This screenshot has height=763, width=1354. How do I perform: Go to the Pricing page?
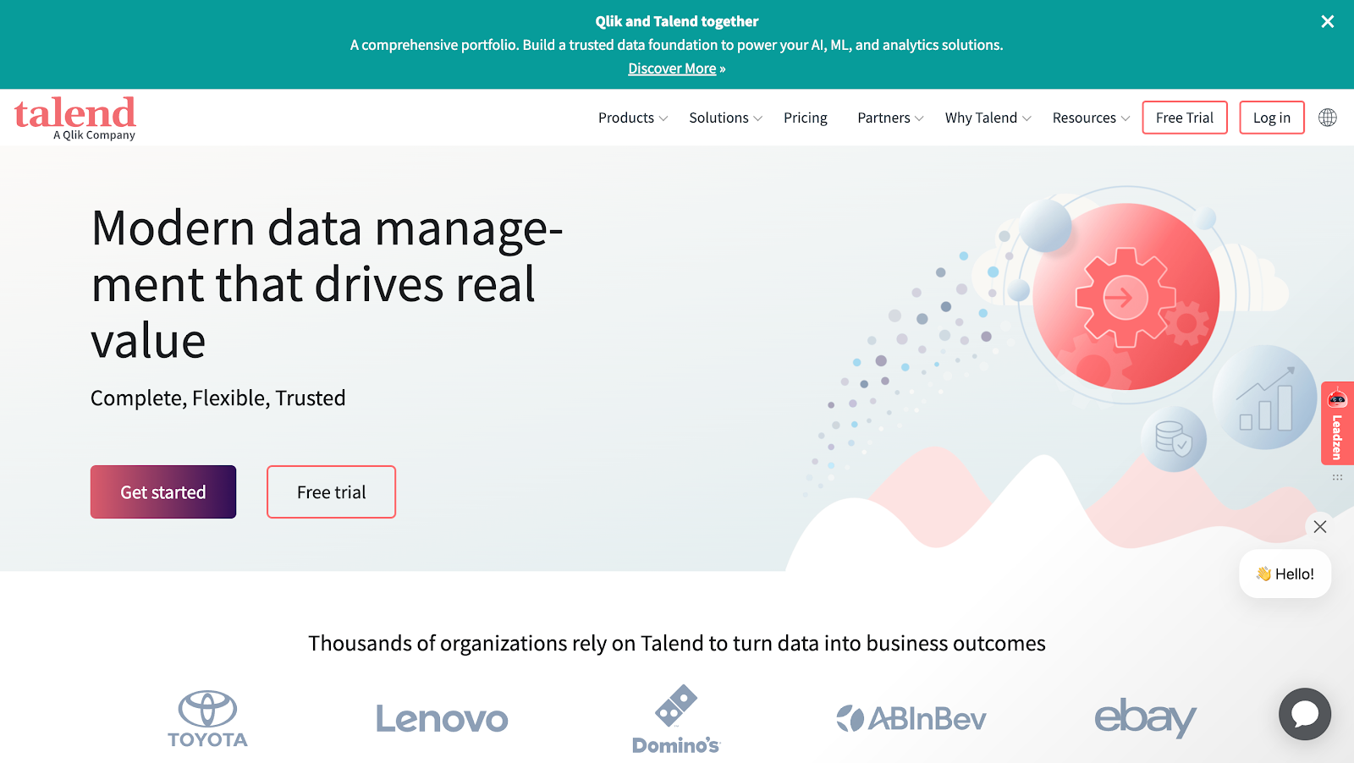(x=806, y=118)
